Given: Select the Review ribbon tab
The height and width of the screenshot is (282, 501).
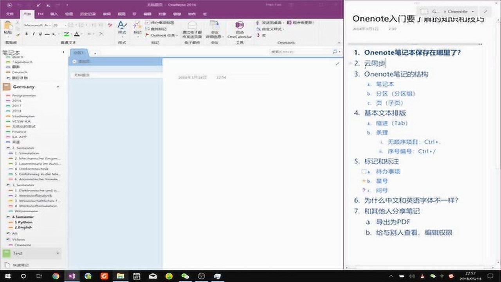Looking at the screenshot, I should tap(106, 14).
